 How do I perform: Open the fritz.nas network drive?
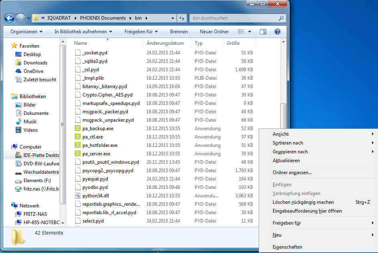pyautogui.click(x=41, y=189)
